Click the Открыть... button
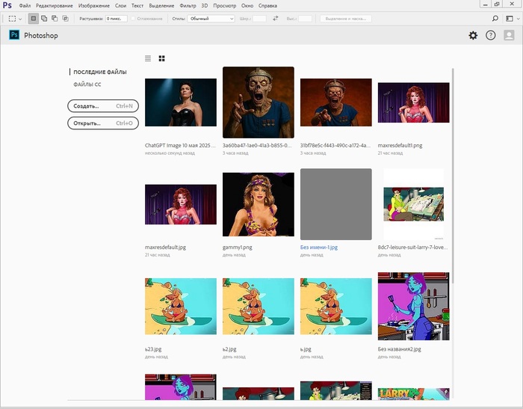523x409 pixels. [103, 123]
